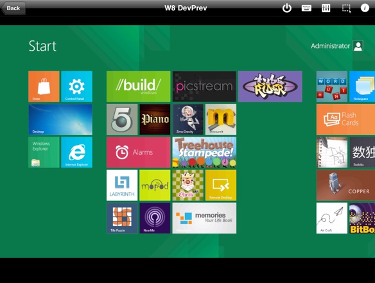Launch the Sudoku tile
Screen dimensions: 375x283
362,152
